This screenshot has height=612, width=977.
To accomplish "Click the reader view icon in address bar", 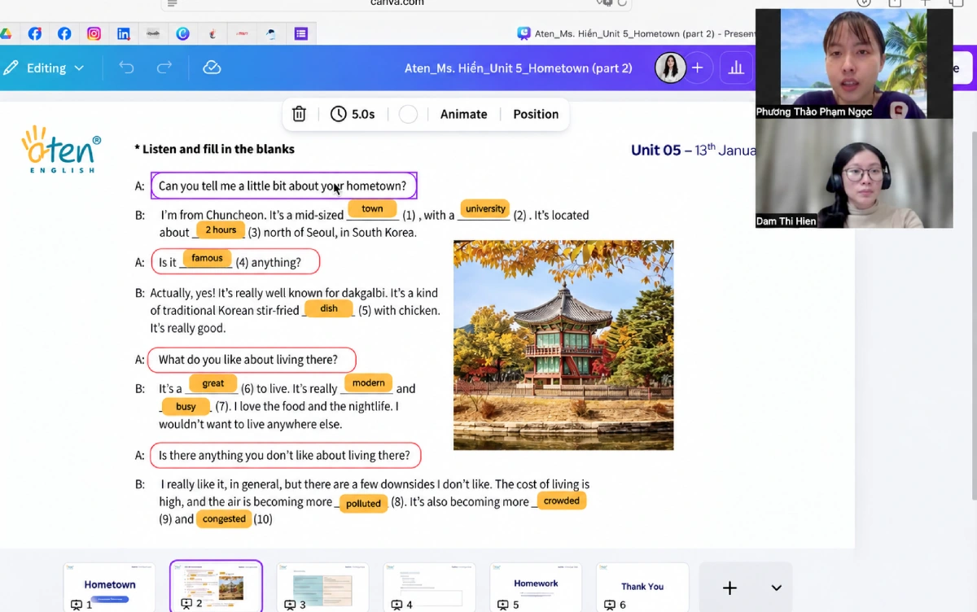I will 172,2.
